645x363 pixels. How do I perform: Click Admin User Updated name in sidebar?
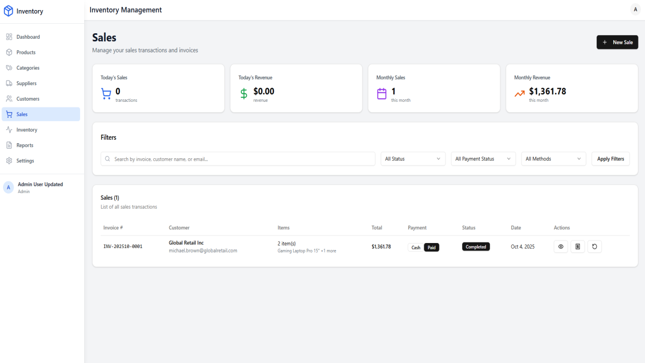[x=40, y=185]
